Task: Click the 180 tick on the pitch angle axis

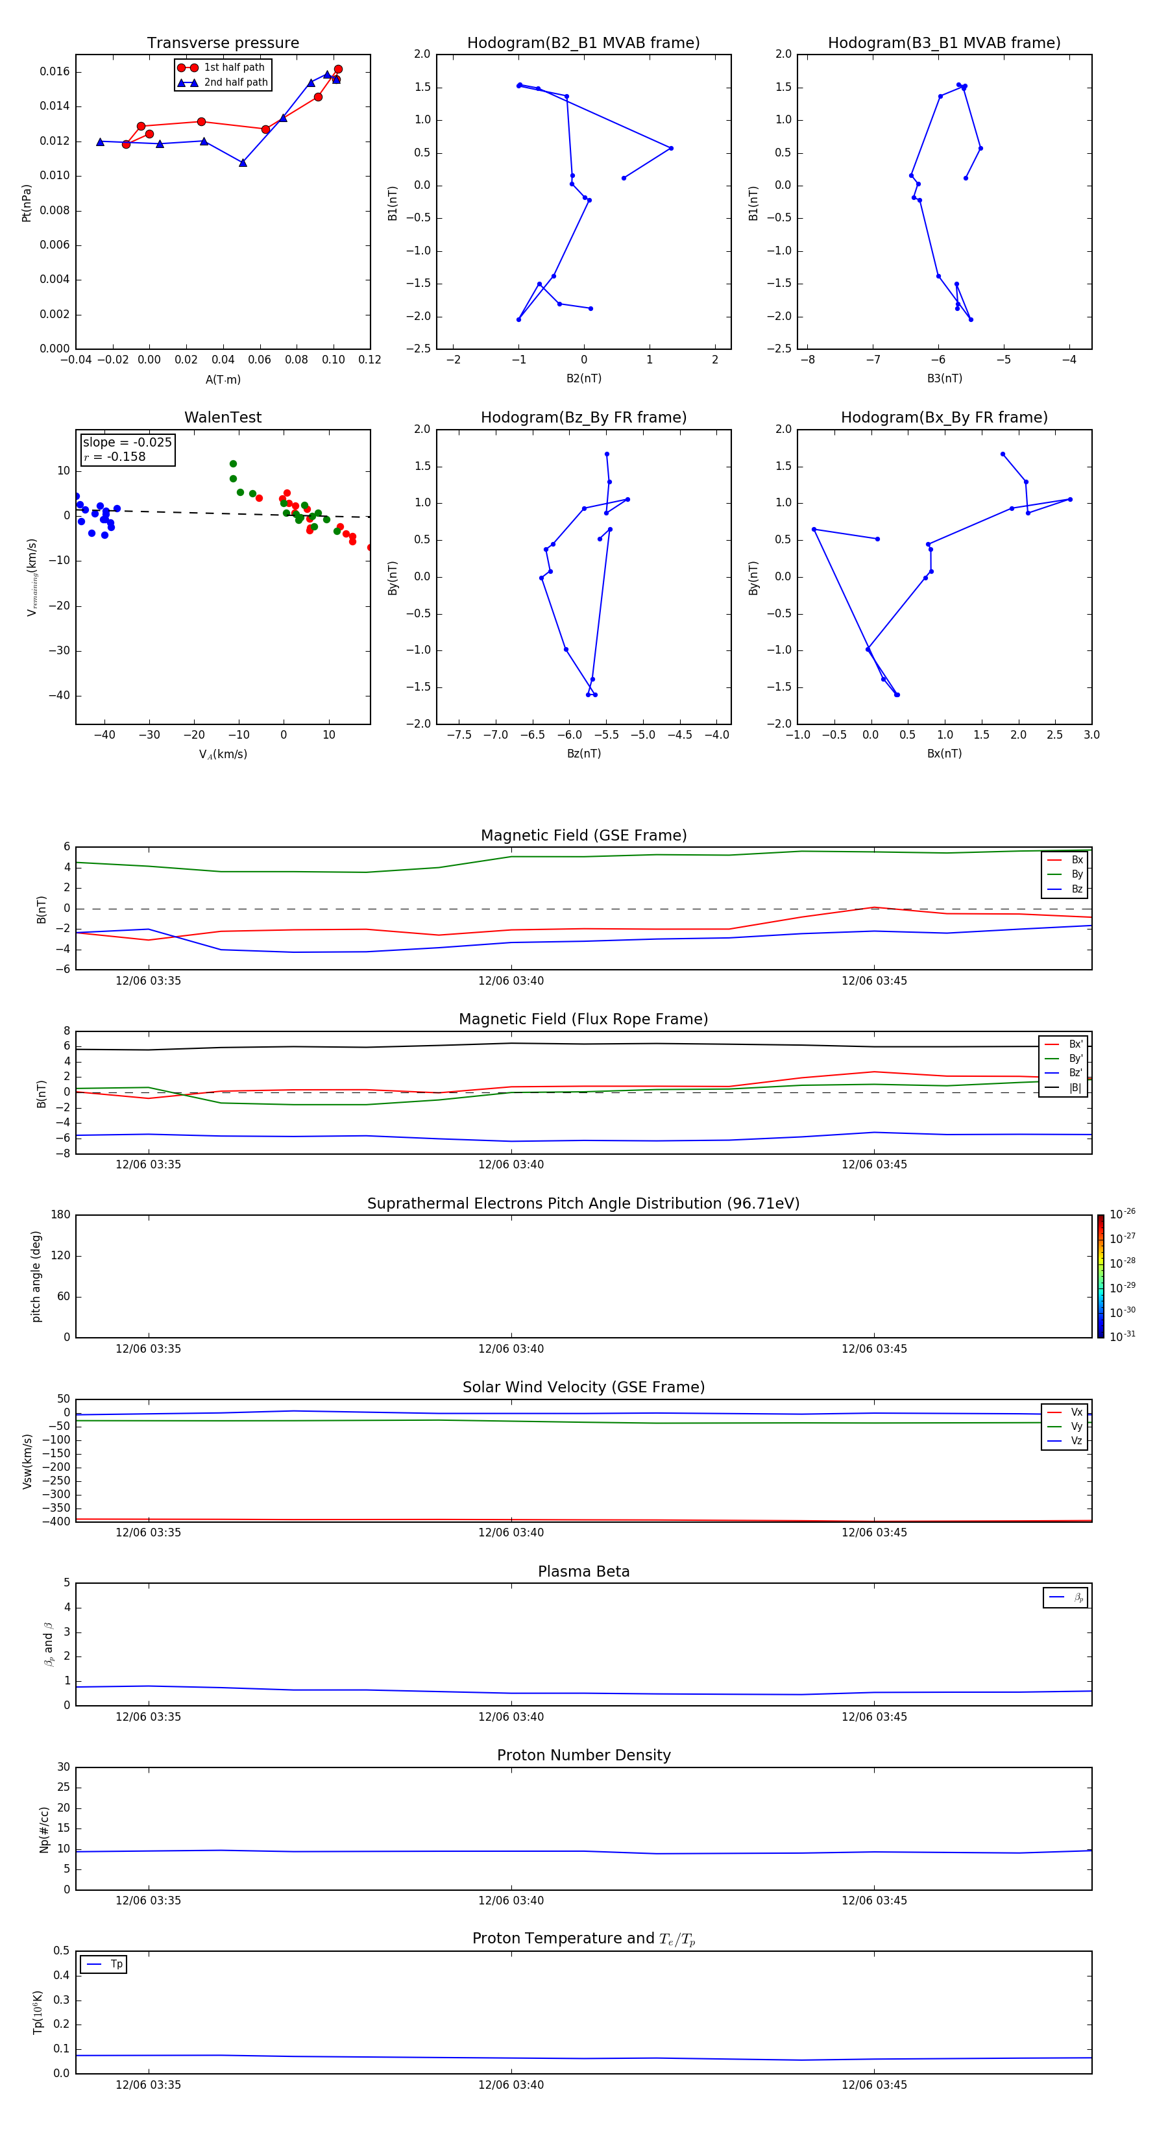Action: 61,1215
